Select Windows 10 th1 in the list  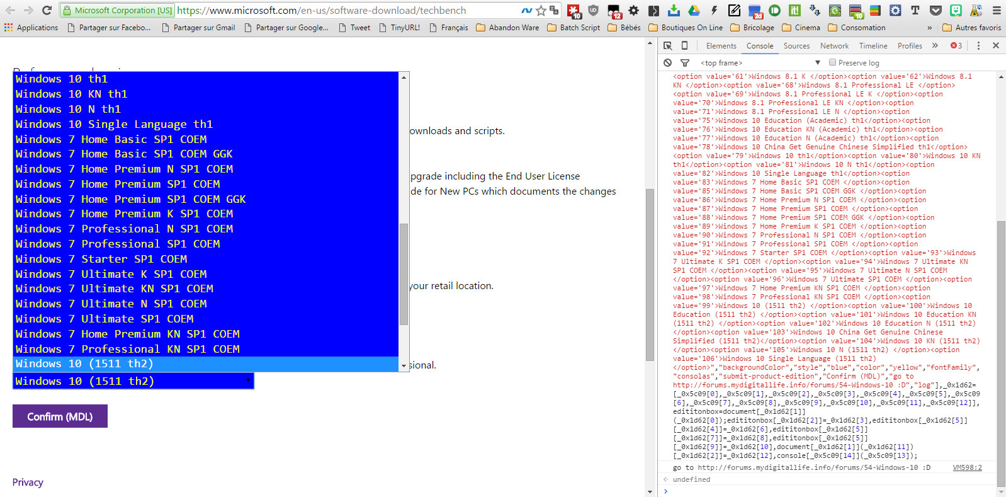(x=206, y=79)
